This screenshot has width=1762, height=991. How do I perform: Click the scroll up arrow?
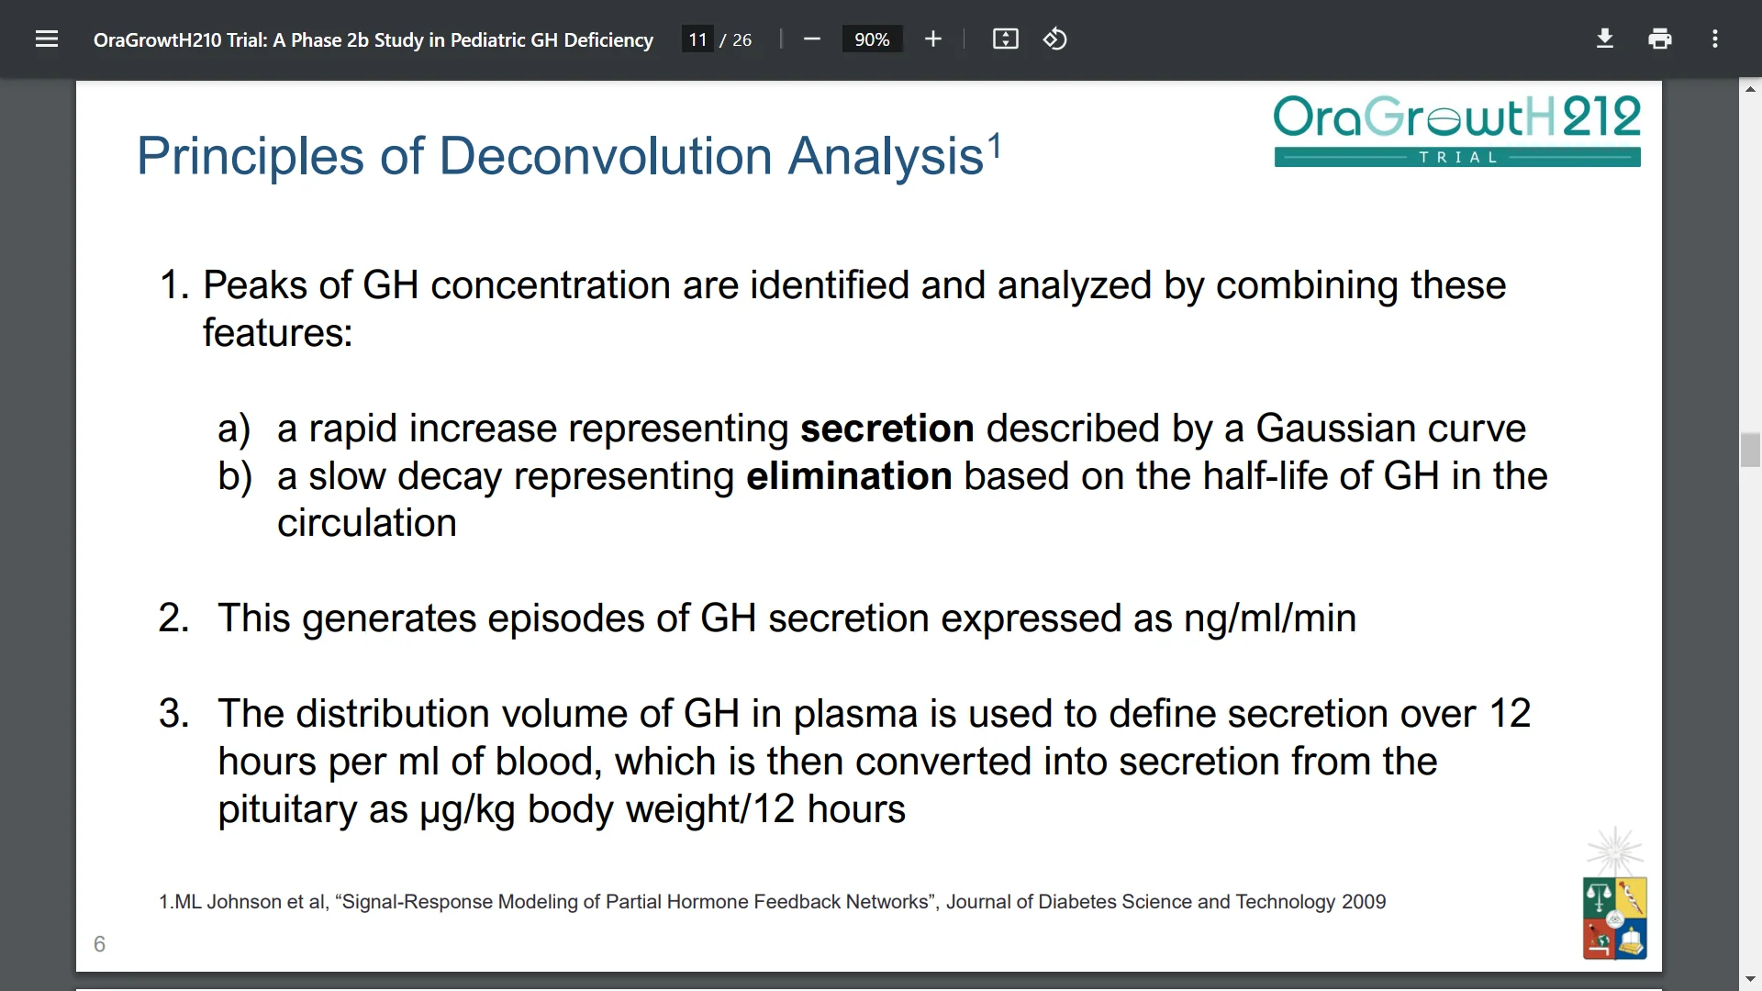[1750, 89]
